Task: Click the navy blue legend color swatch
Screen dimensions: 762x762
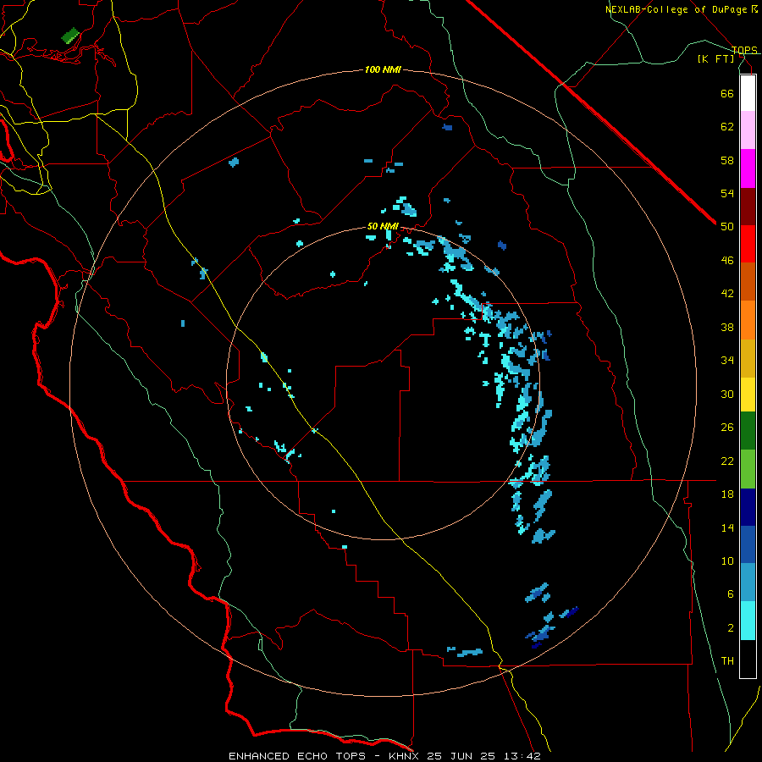Action: pyautogui.click(x=748, y=507)
